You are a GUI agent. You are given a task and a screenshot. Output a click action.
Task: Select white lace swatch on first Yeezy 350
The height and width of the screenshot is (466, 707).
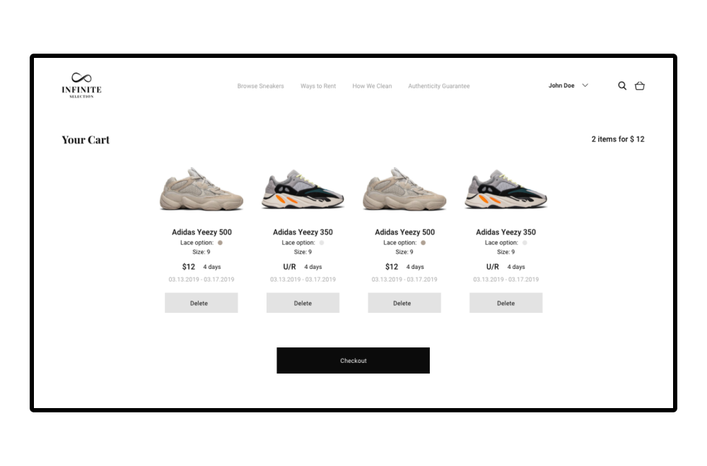[322, 243]
